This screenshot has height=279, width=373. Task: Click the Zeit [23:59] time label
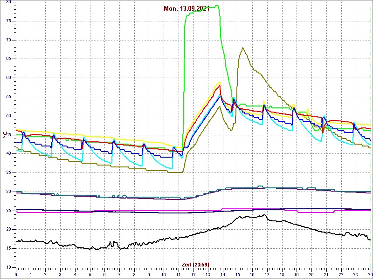[195, 265]
